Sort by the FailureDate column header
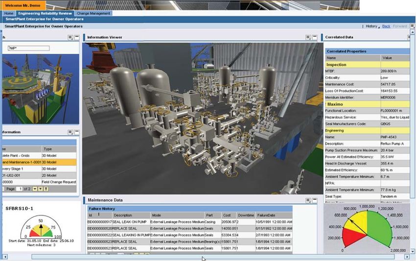This screenshot has width=416, height=261. click(274, 215)
